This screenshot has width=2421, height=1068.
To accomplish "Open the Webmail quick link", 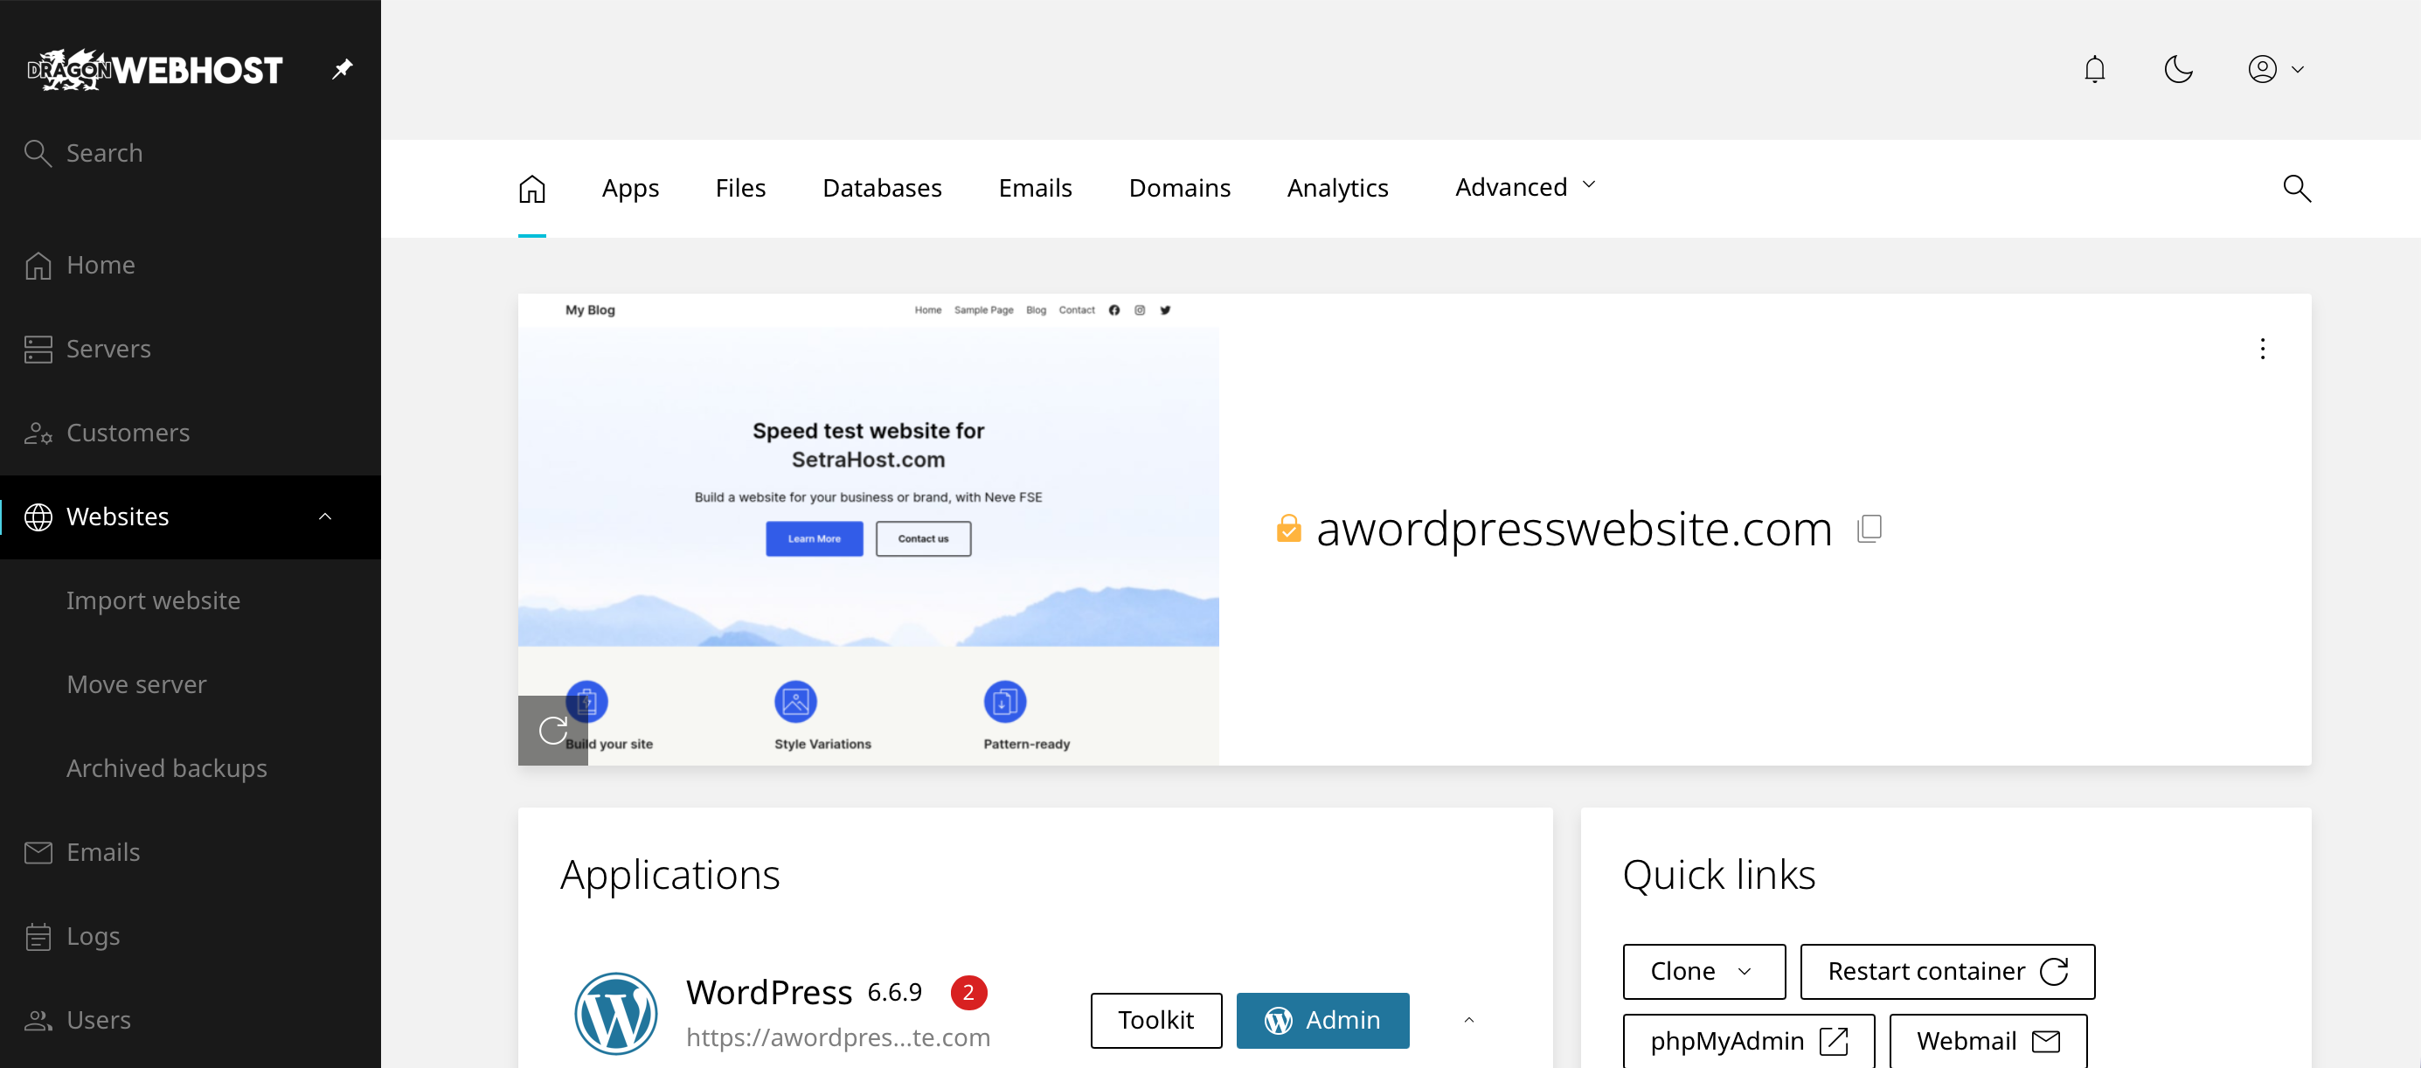I will (x=1987, y=1040).
